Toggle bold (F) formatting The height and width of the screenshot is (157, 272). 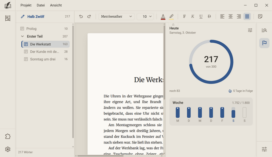pos(184,16)
